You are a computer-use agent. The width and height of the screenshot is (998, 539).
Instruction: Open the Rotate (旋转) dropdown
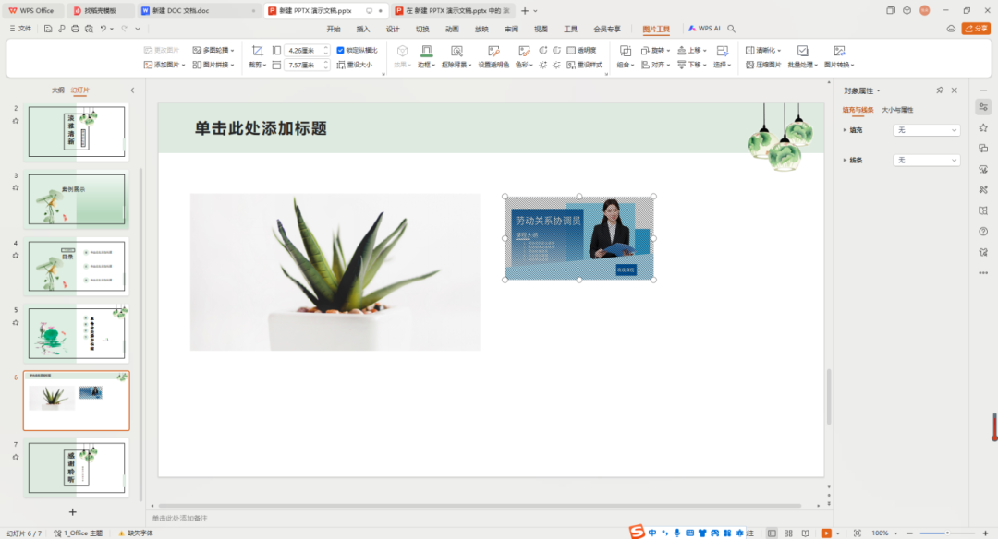655,50
